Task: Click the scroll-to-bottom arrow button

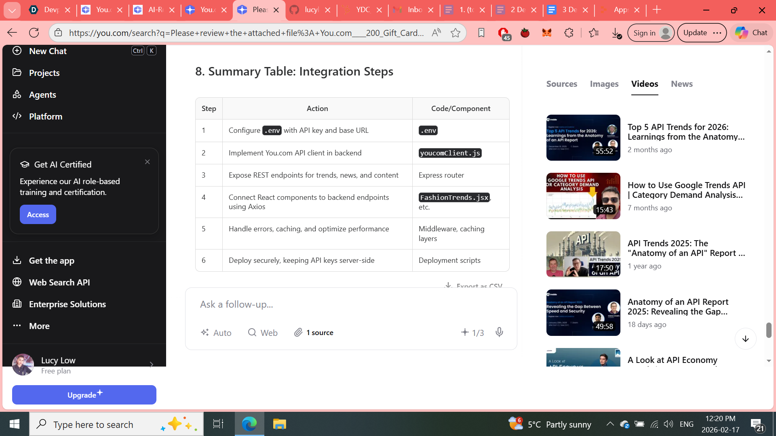Action: (745, 339)
